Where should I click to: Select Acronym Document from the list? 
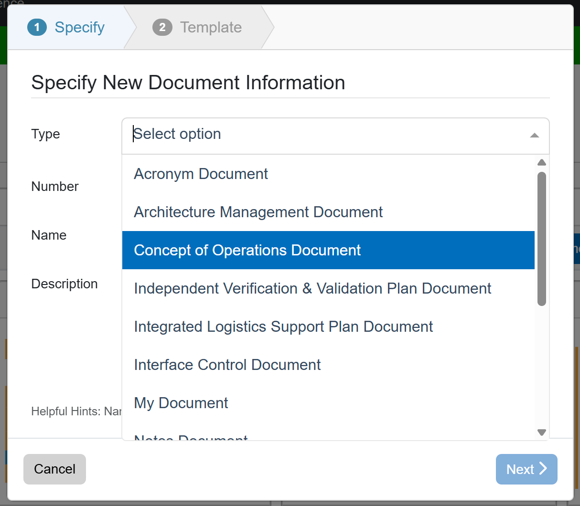pyautogui.click(x=201, y=174)
